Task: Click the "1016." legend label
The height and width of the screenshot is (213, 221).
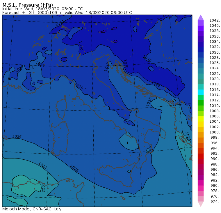Action: pyautogui.click(x=215, y=89)
